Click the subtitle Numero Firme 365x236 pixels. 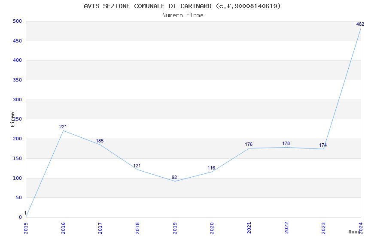tap(183, 15)
